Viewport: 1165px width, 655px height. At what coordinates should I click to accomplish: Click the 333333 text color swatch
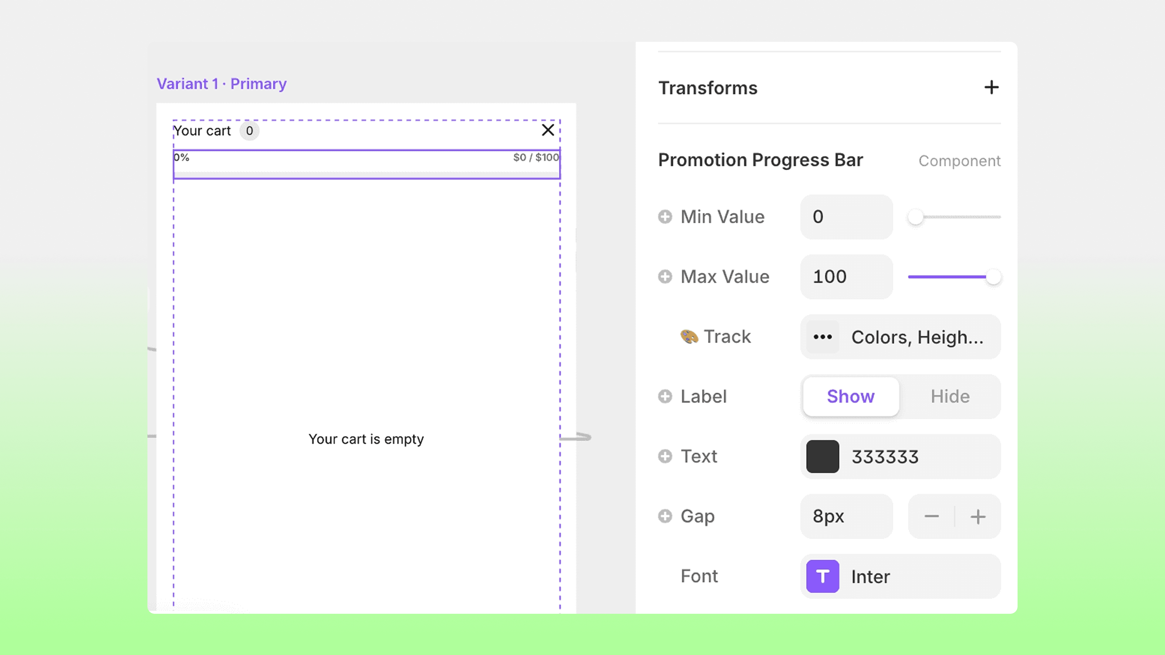tap(822, 457)
